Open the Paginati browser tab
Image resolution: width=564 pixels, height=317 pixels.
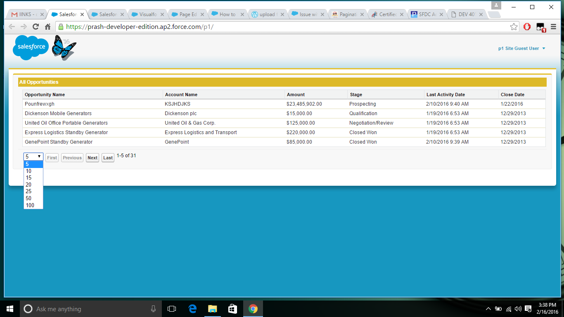point(348,14)
